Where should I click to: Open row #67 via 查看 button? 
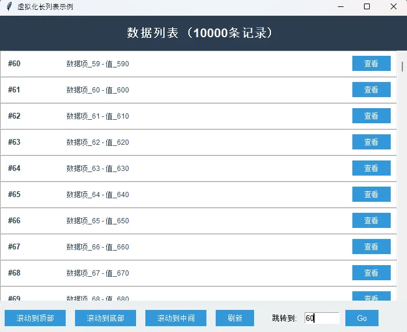tap(371, 247)
